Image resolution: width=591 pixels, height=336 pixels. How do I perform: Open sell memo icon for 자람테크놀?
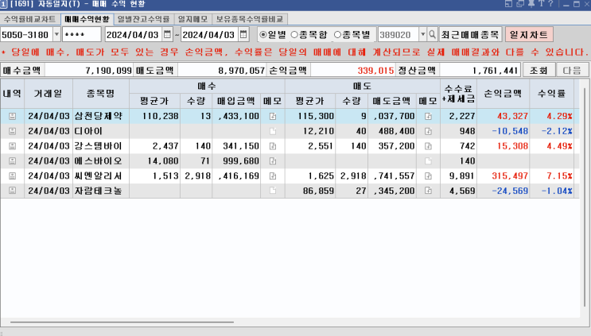coord(428,191)
